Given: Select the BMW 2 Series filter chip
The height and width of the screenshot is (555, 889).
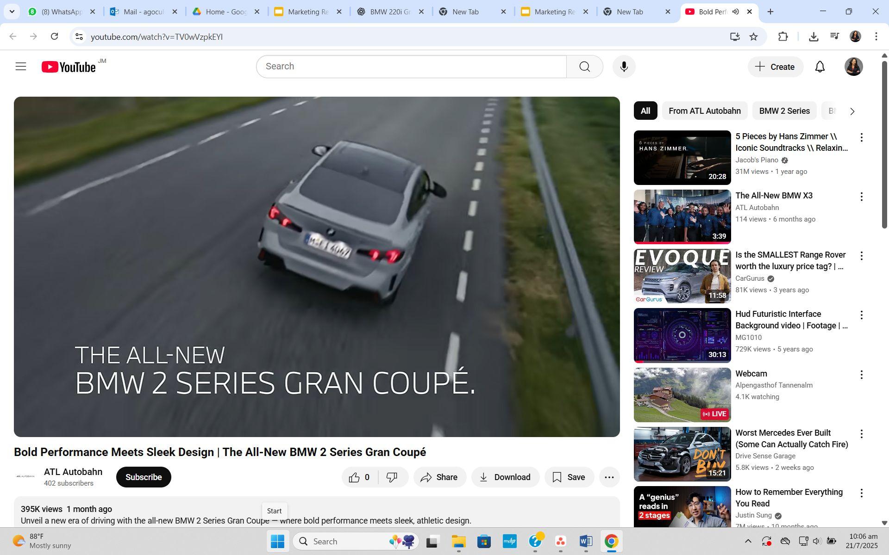Looking at the screenshot, I should [784, 111].
